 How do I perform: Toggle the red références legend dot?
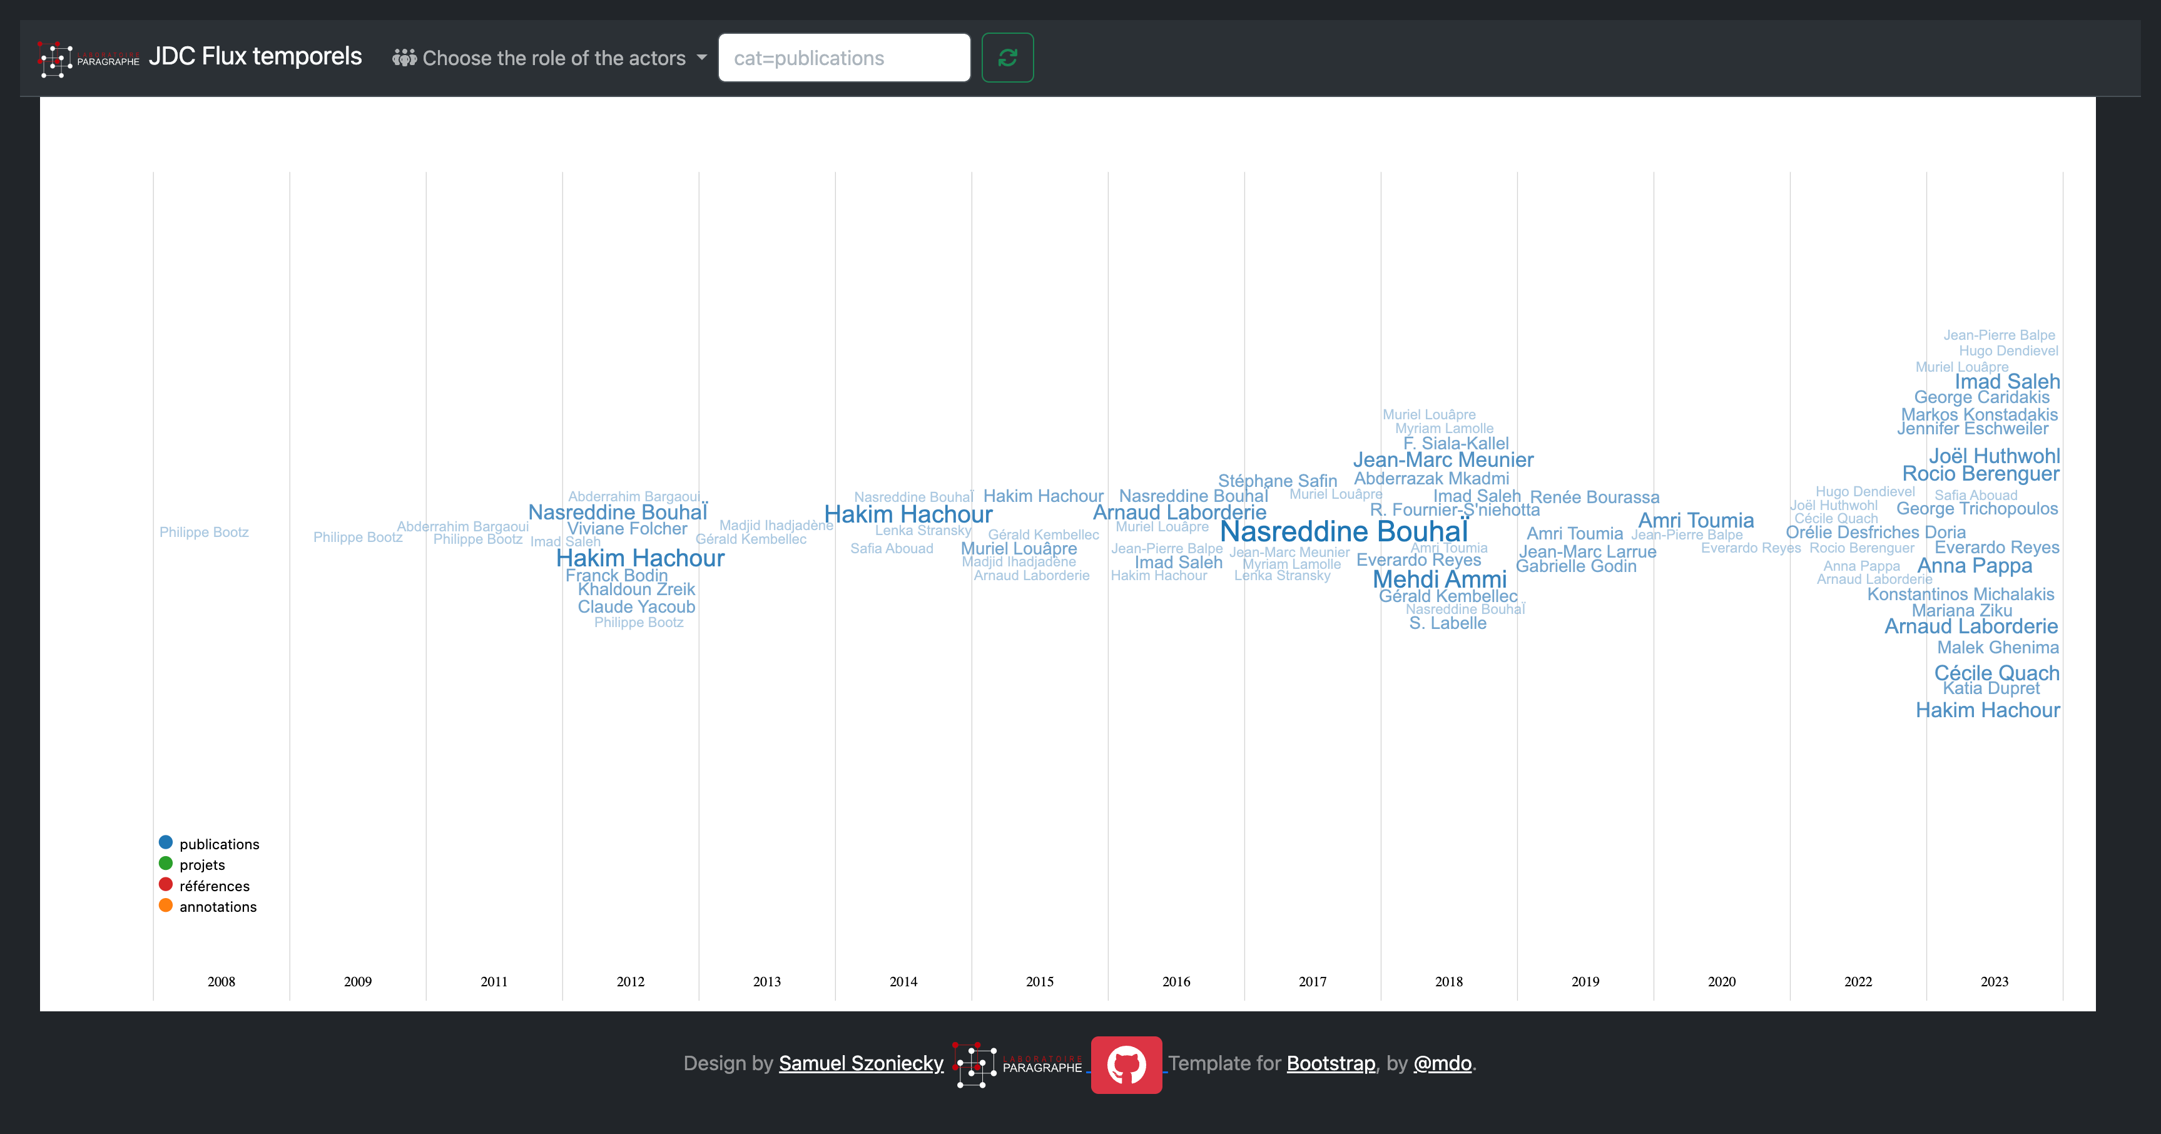click(165, 884)
